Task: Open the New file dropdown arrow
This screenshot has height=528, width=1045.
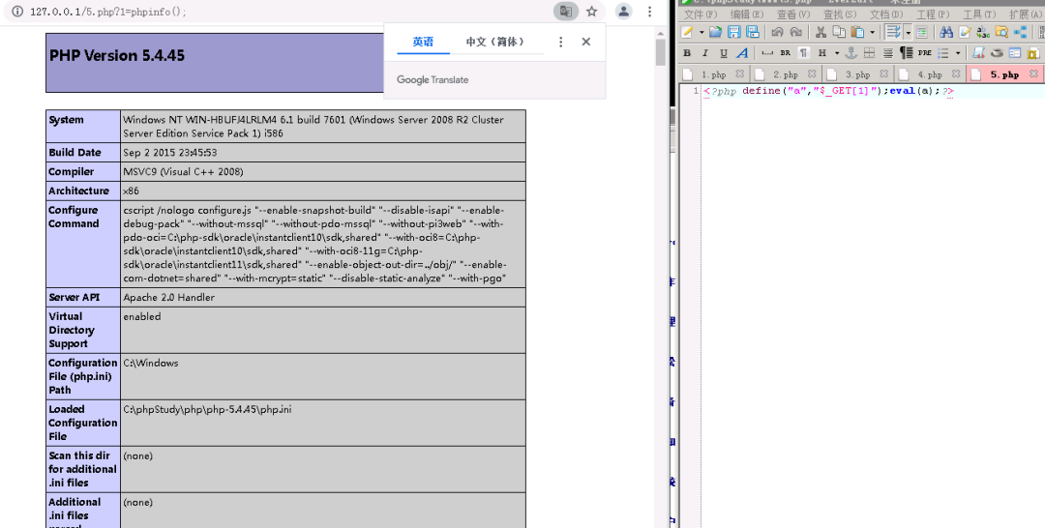Action: pos(702,32)
